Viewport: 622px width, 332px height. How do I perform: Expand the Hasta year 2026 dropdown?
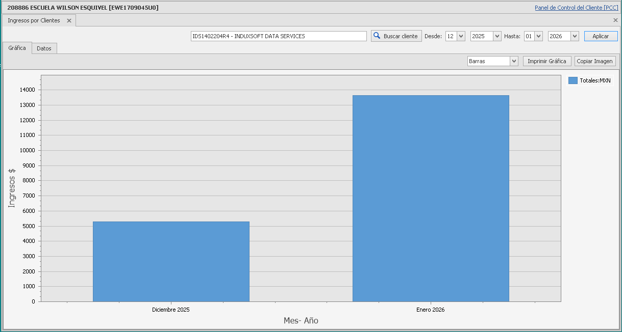tap(575, 36)
